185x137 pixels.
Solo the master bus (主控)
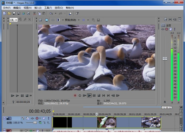[175, 29]
